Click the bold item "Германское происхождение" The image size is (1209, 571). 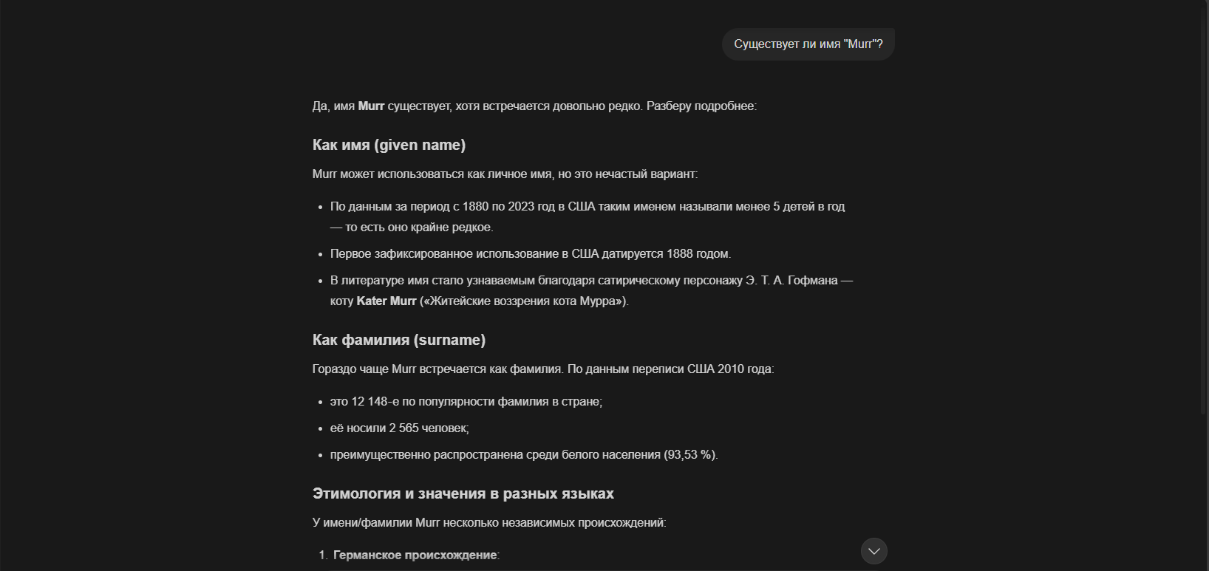click(x=415, y=555)
